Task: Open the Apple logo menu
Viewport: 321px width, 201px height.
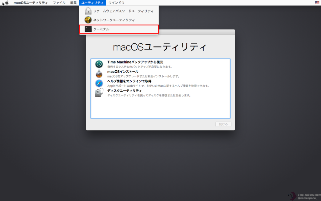Action: (7, 3)
